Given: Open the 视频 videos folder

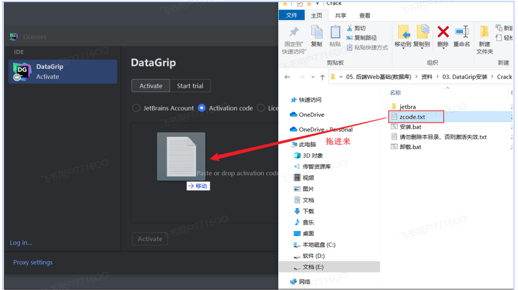Looking at the screenshot, I should tap(304, 177).
